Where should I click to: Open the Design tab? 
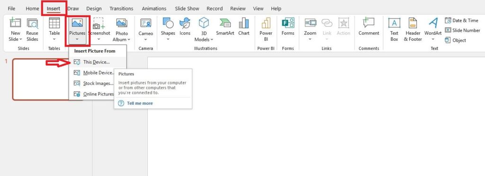pos(94,9)
